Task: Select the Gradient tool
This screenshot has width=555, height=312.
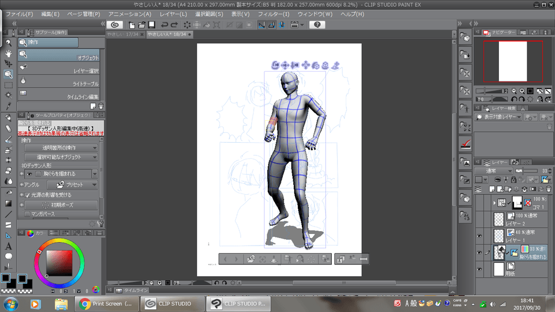Action: (x=8, y=203)
